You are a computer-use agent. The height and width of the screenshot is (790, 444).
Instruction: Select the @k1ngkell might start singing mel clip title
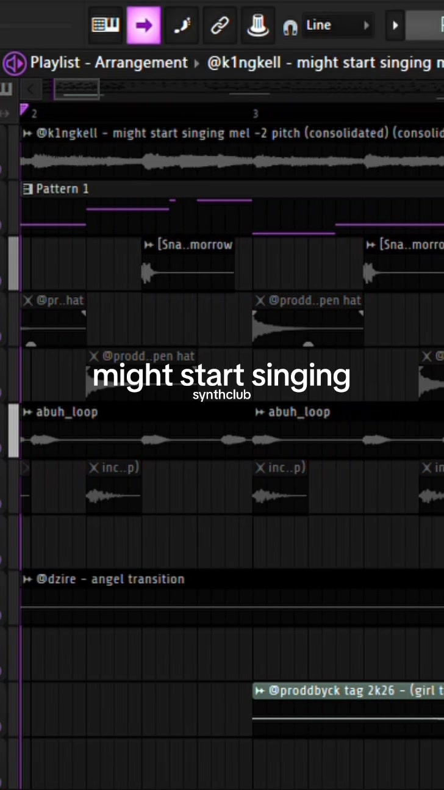[239, 133]
